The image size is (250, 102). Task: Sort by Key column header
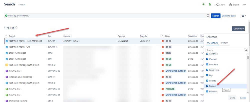pos(49,36)
